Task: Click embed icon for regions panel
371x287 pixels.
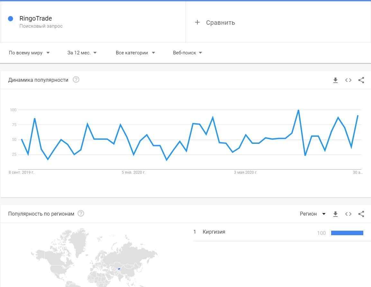Action: 348,214
